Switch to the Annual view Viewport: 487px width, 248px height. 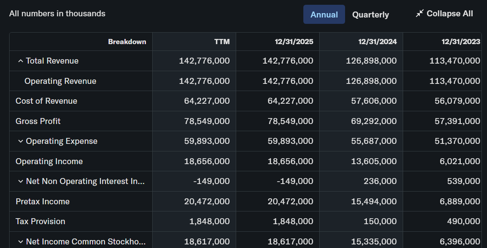pos(324,14)
